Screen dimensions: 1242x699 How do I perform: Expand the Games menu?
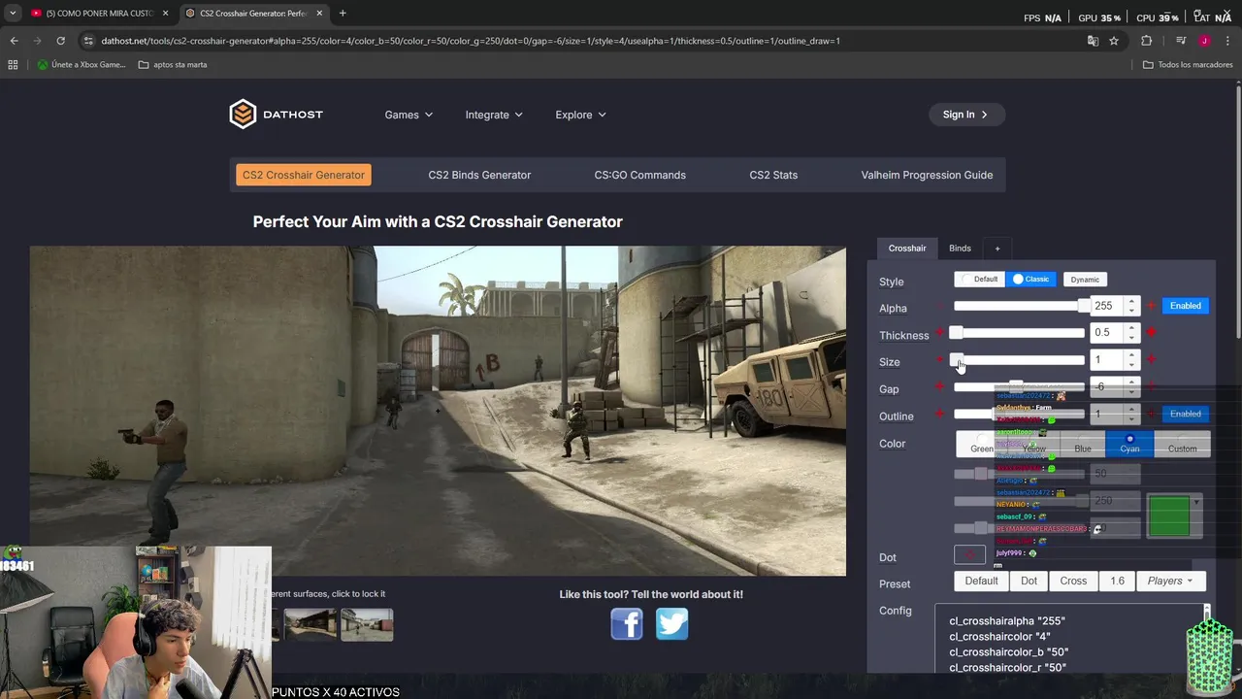409,115
